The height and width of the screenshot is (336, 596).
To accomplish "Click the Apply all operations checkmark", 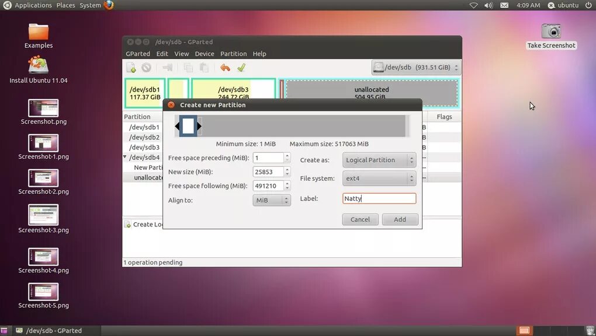I will (x=241, y=68).
